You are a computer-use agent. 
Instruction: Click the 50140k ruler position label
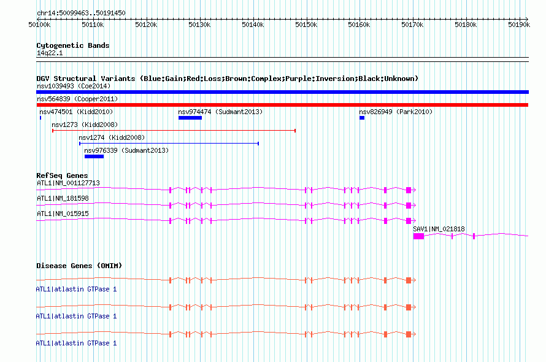253,25
